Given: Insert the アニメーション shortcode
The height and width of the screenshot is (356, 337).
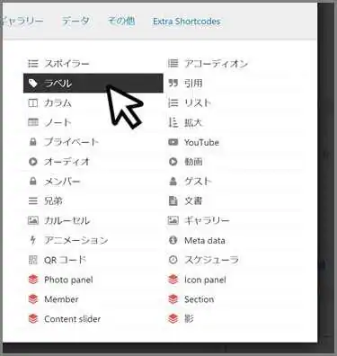Looking at the screenshot, I should [93, 240].
